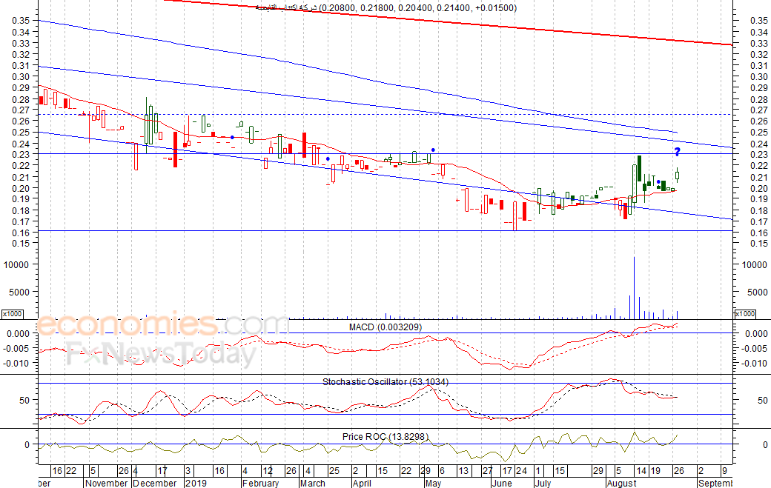Click the 2019 year label
The height and width of the screenshot is (488, 771).
196,483
